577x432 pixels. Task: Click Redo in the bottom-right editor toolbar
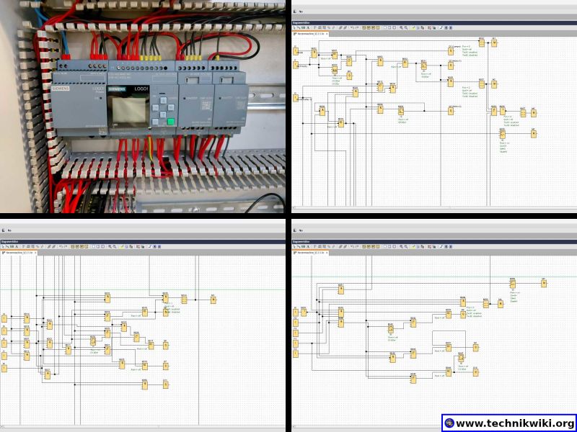[356, 246]
